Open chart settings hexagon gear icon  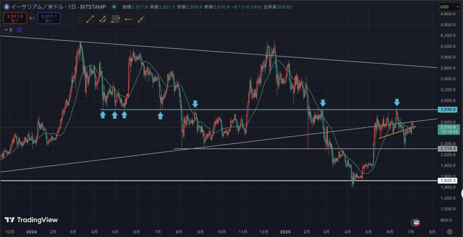(x=449, y=232)
